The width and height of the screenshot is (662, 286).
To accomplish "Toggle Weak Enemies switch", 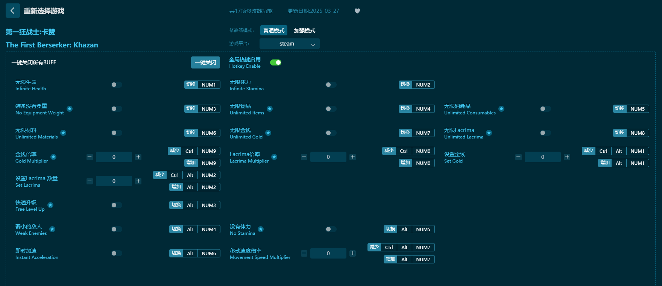I will click(x=117, y=229).
